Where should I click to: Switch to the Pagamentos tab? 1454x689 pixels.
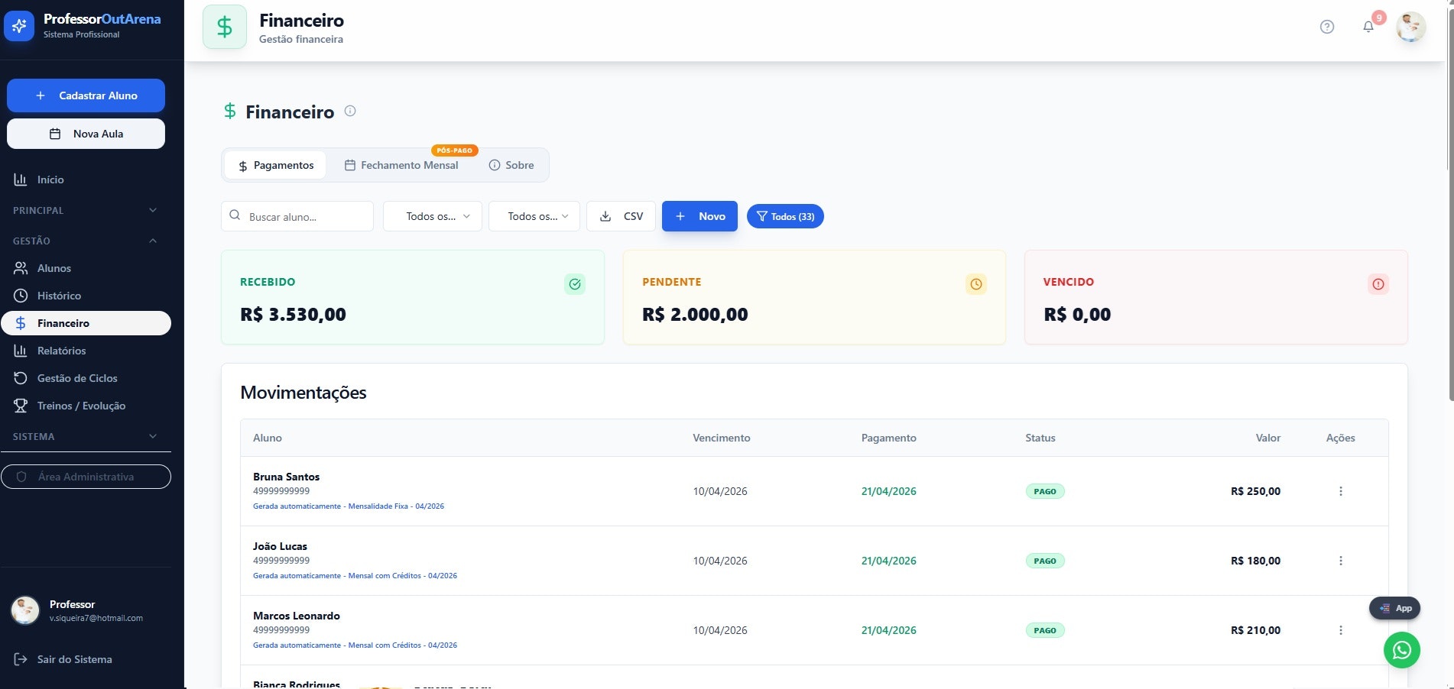tap(275, 165)
